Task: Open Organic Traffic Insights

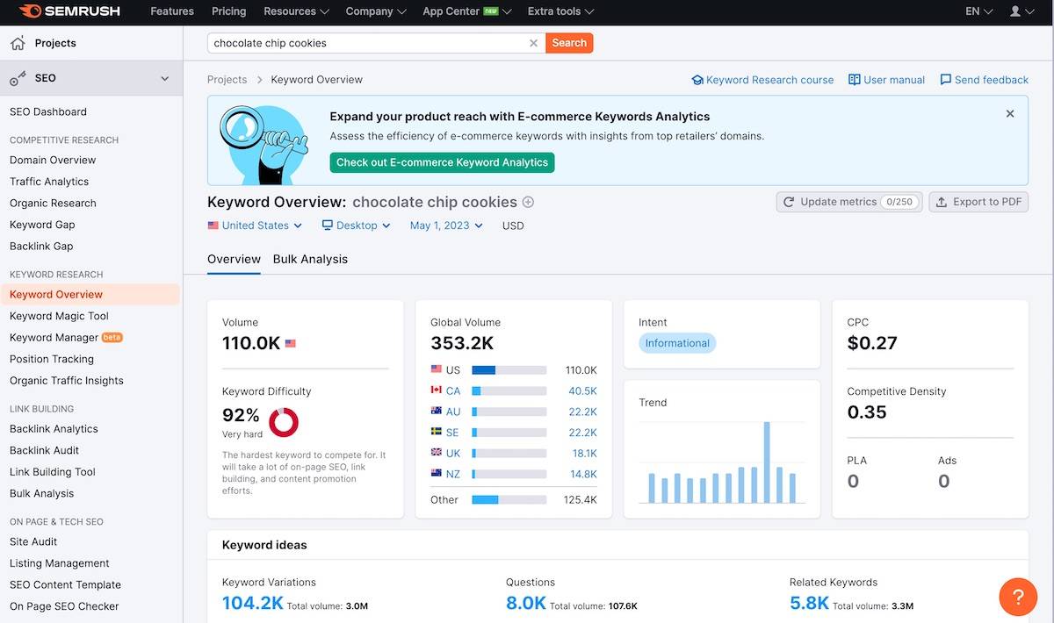Action: [x=67, y=381]
